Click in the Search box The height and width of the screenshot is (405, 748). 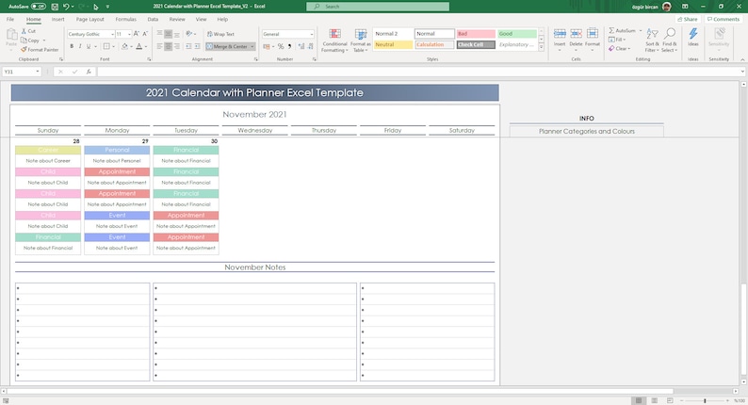[x=378, y=7]
